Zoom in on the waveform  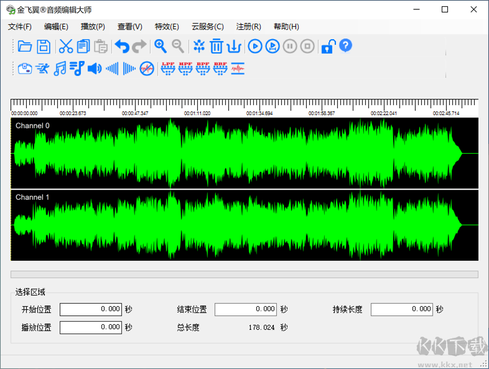[x=161, y=45]
